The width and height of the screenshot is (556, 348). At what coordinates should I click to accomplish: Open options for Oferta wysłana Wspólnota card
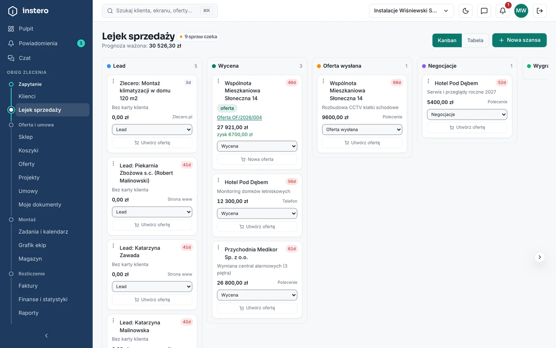tap(323, 81)
